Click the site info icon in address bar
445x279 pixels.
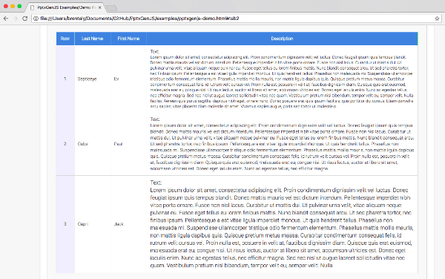(x=36, y=19)
